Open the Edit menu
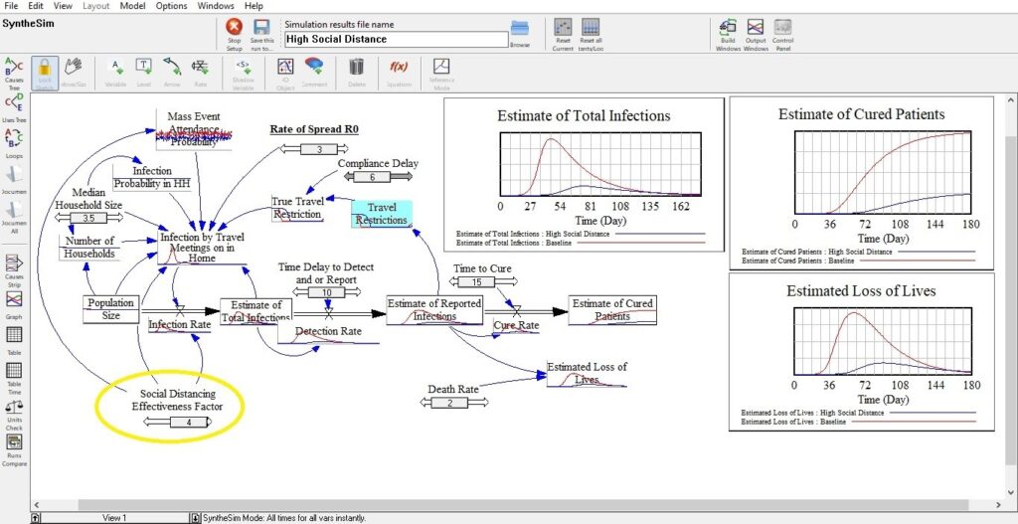The width and height of the screenshot is (1018, 524). coord(36,6)
